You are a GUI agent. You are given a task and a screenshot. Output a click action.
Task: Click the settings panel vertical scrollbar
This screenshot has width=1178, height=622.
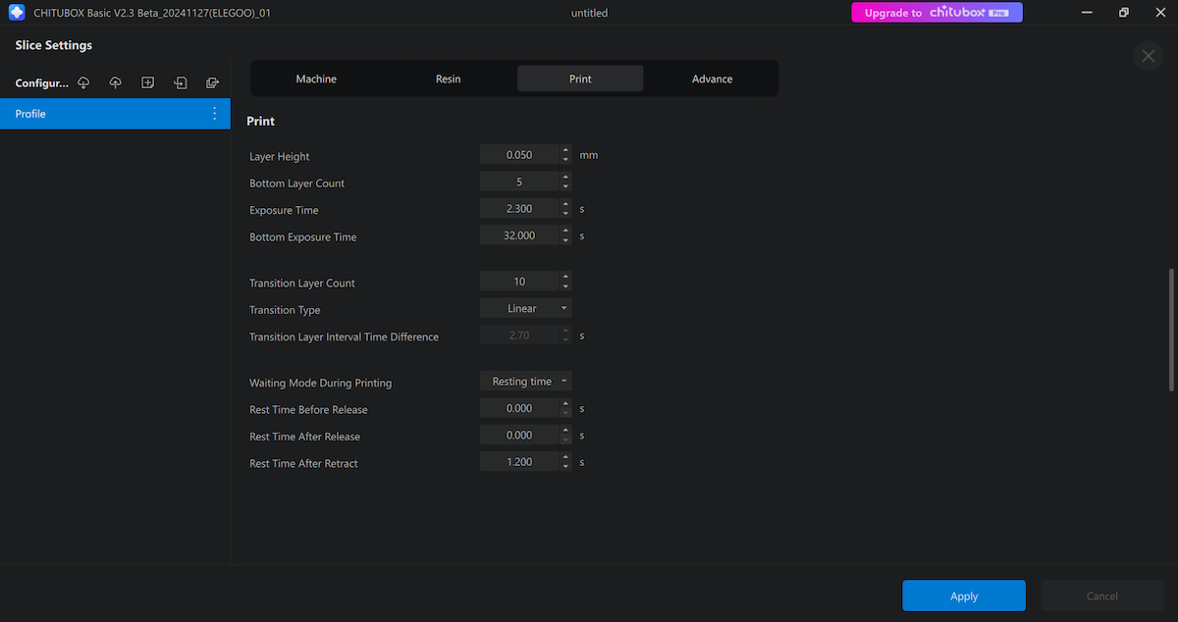click(x=1169, y=330)
